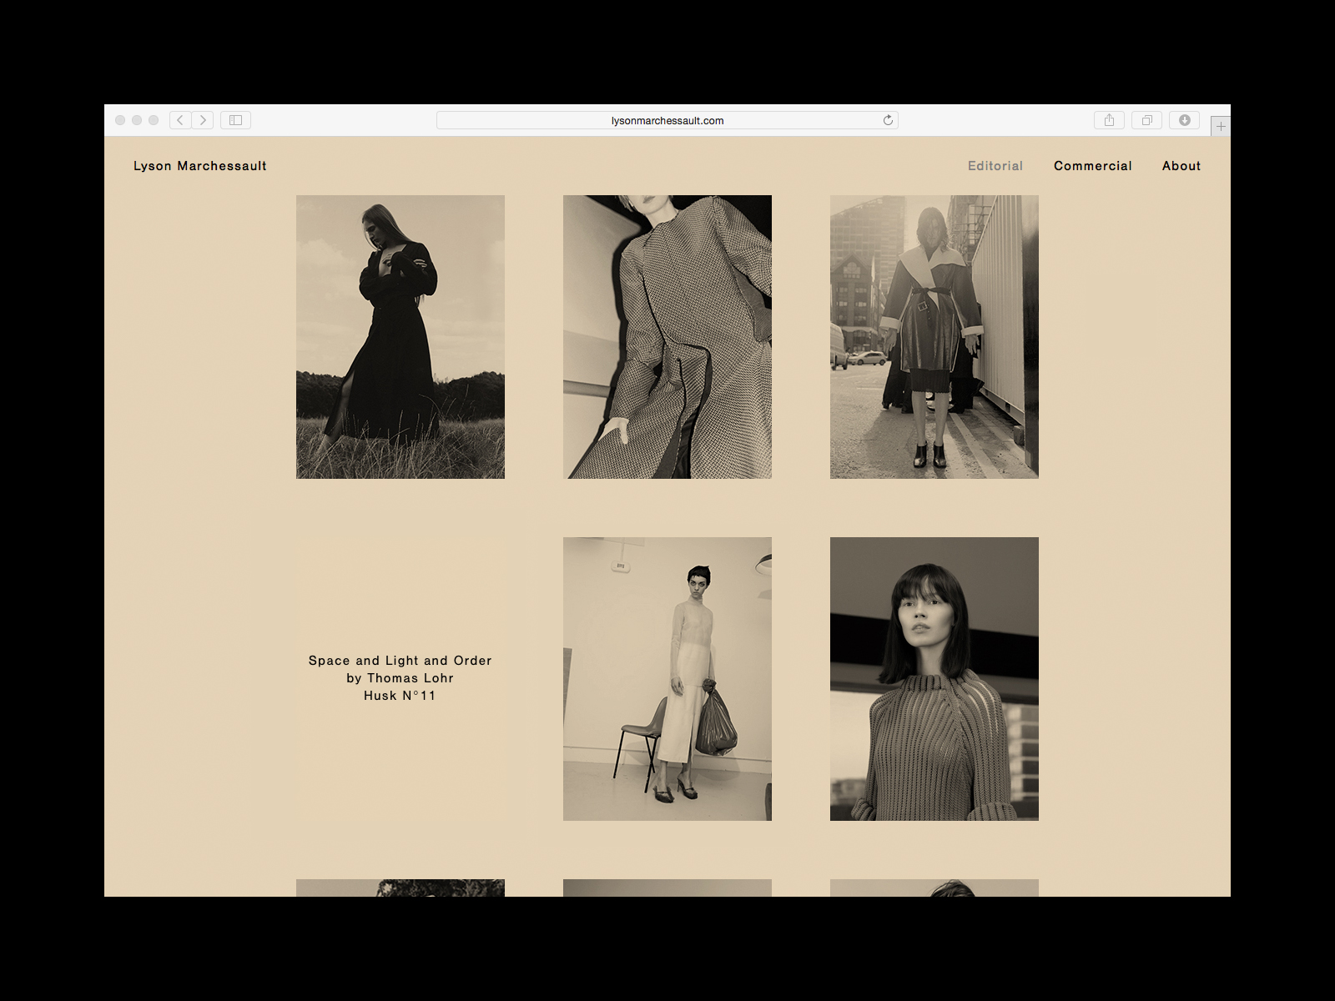Select photo of model beside chair
The image size is (1335, 1001).
click(667, 679)
